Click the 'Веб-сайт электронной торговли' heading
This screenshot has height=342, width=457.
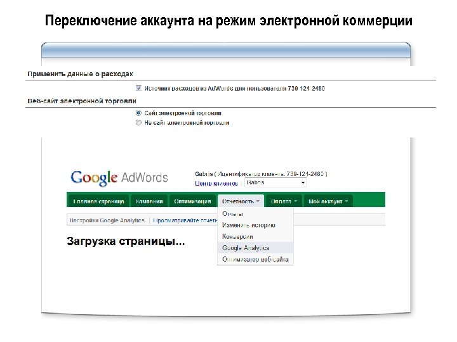(x=82, y=101)
